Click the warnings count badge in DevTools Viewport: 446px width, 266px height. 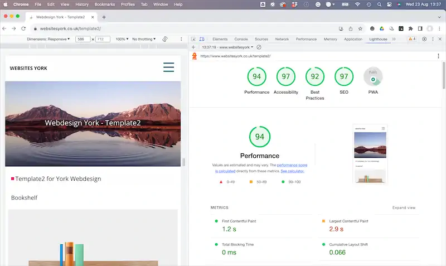click(412, 39)
